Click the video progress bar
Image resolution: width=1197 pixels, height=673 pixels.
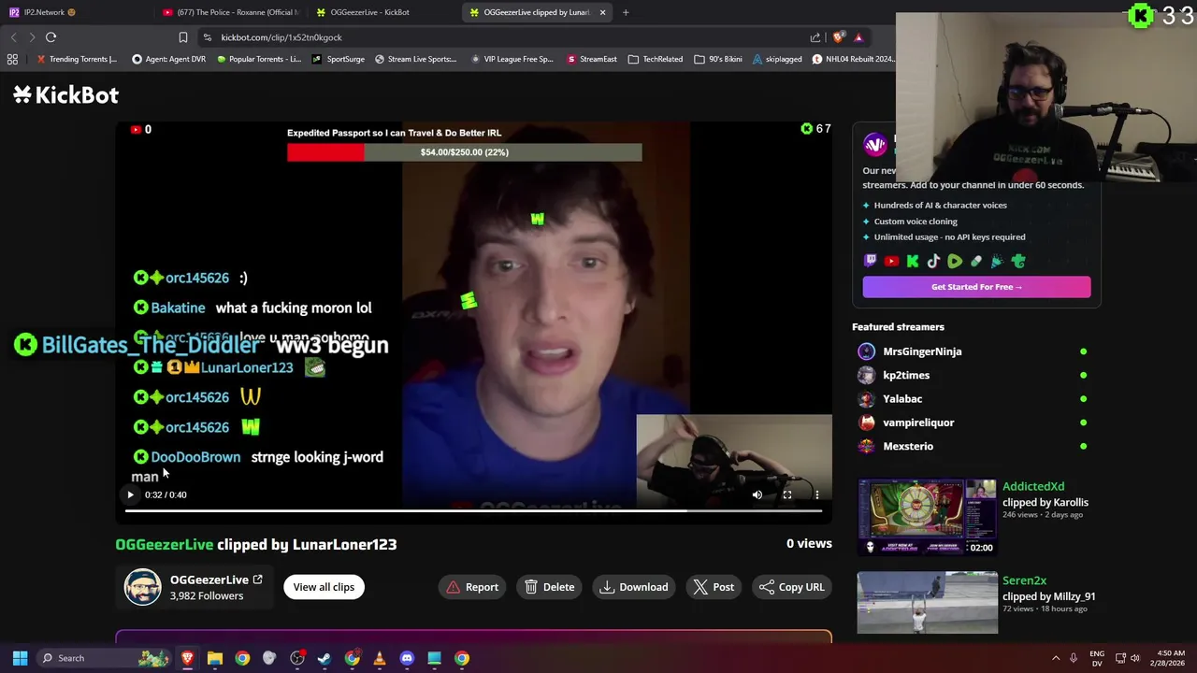point(473,510)
